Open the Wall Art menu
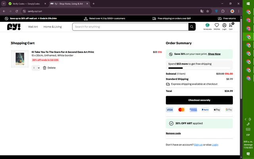This screenshot has width=254, height=159. tap(33, 27)
